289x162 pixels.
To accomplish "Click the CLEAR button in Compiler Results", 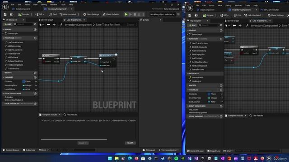I will point(131,143).
